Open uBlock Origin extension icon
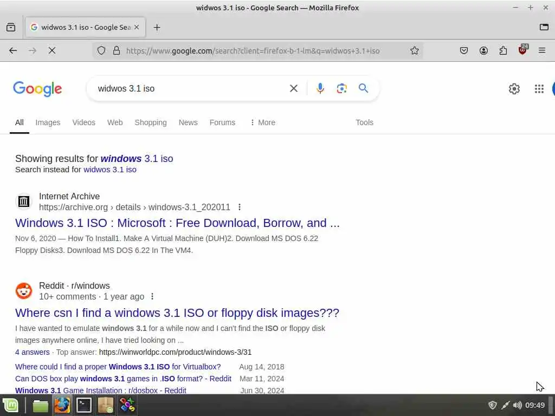The image size is (555, 416). point(523,50)
